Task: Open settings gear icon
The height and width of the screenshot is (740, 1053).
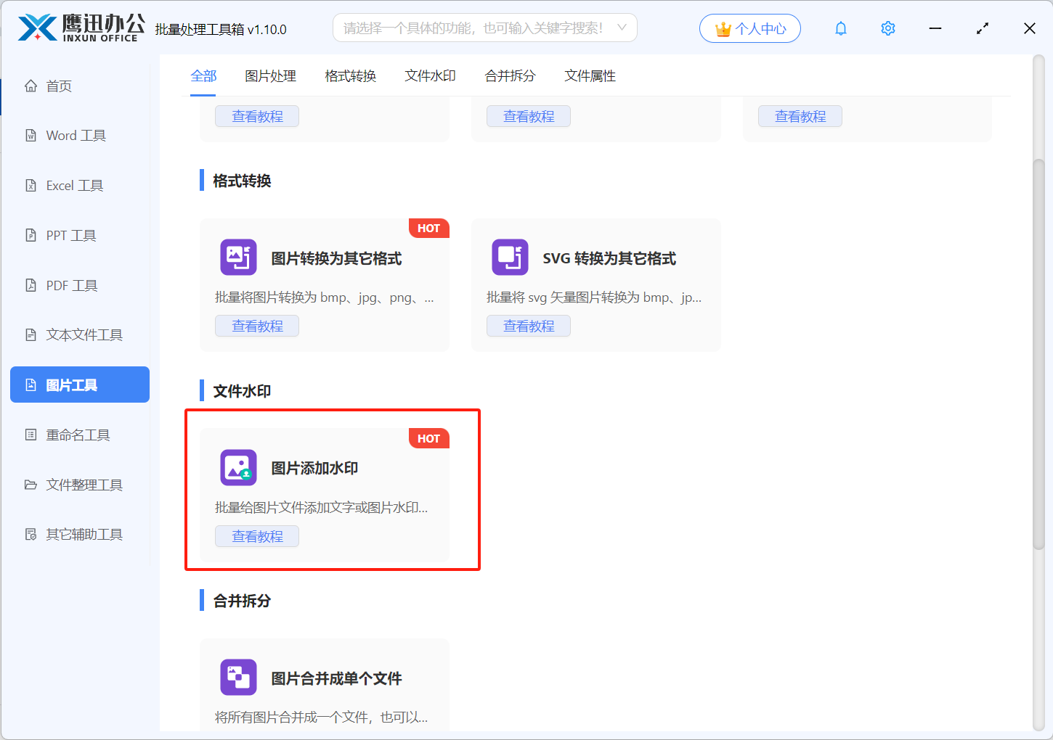Action: (888, 28)
